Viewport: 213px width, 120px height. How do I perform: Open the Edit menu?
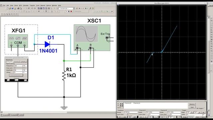click(x=8, y=6)
